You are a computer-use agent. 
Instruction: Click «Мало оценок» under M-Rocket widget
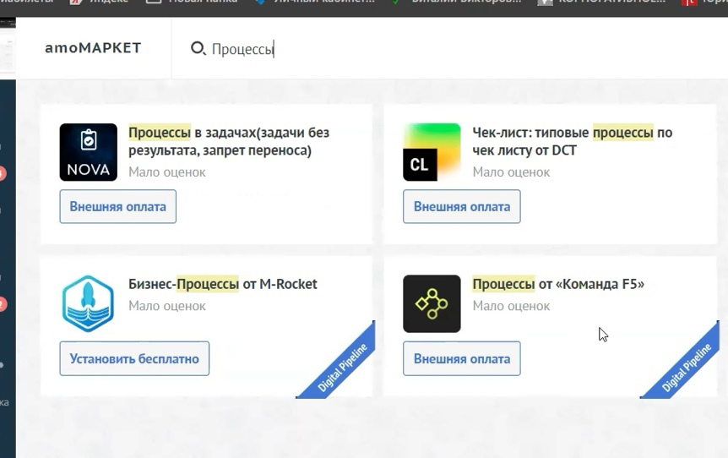click(x=167, y=306)
